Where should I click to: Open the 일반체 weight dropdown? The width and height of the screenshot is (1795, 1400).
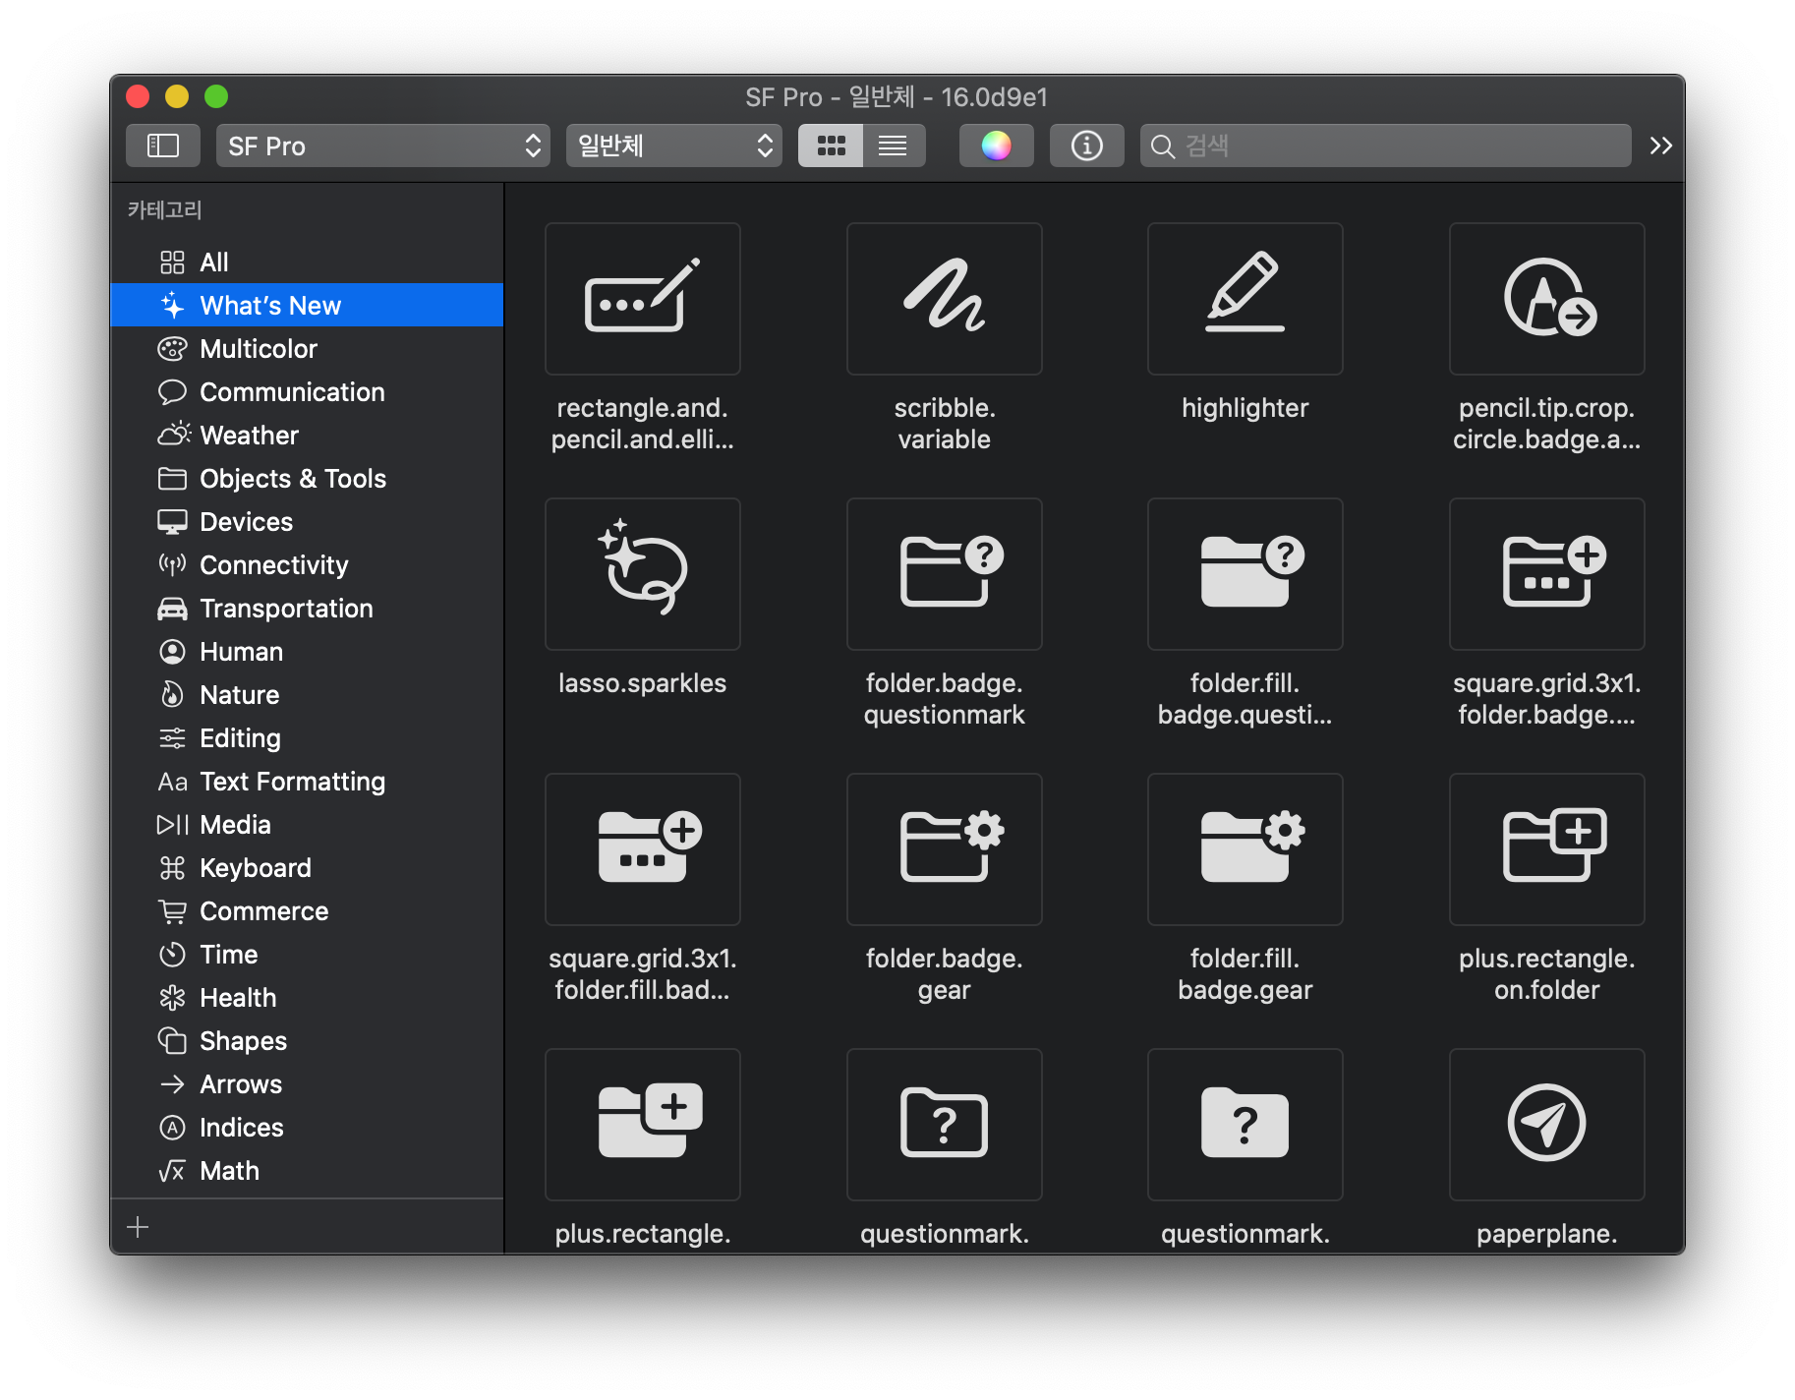[x=674, y=146]
